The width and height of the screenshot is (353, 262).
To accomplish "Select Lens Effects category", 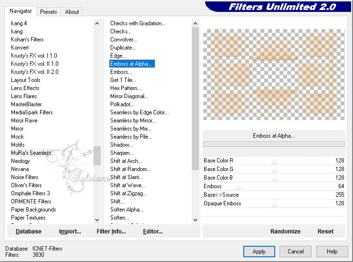I will (x=25, y=88).
